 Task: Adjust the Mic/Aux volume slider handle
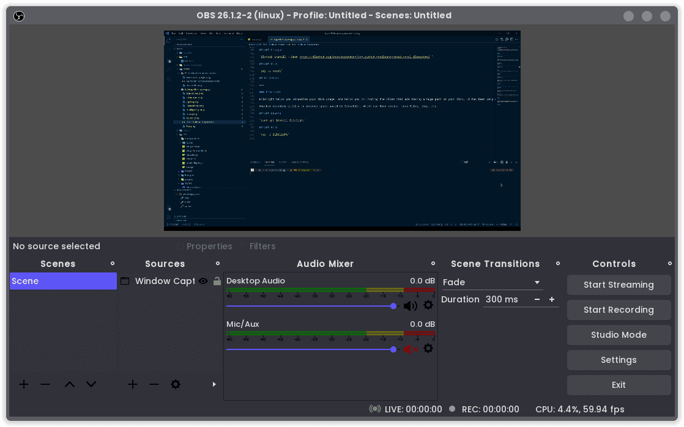pos(393,349)
